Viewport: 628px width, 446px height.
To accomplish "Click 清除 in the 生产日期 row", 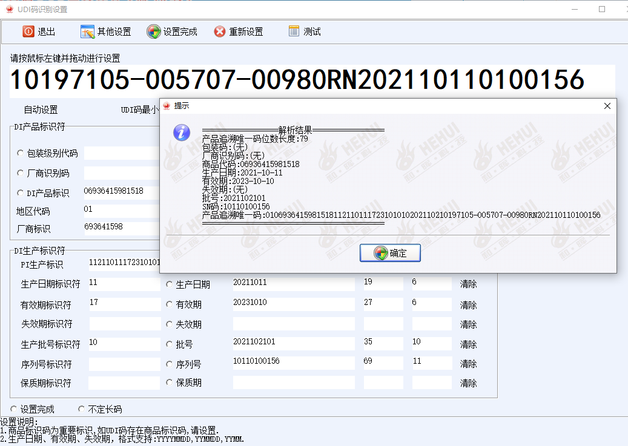I will click(x=468, y=284).
